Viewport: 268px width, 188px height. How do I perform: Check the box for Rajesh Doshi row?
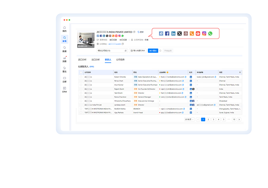click(x=81, y=89)
